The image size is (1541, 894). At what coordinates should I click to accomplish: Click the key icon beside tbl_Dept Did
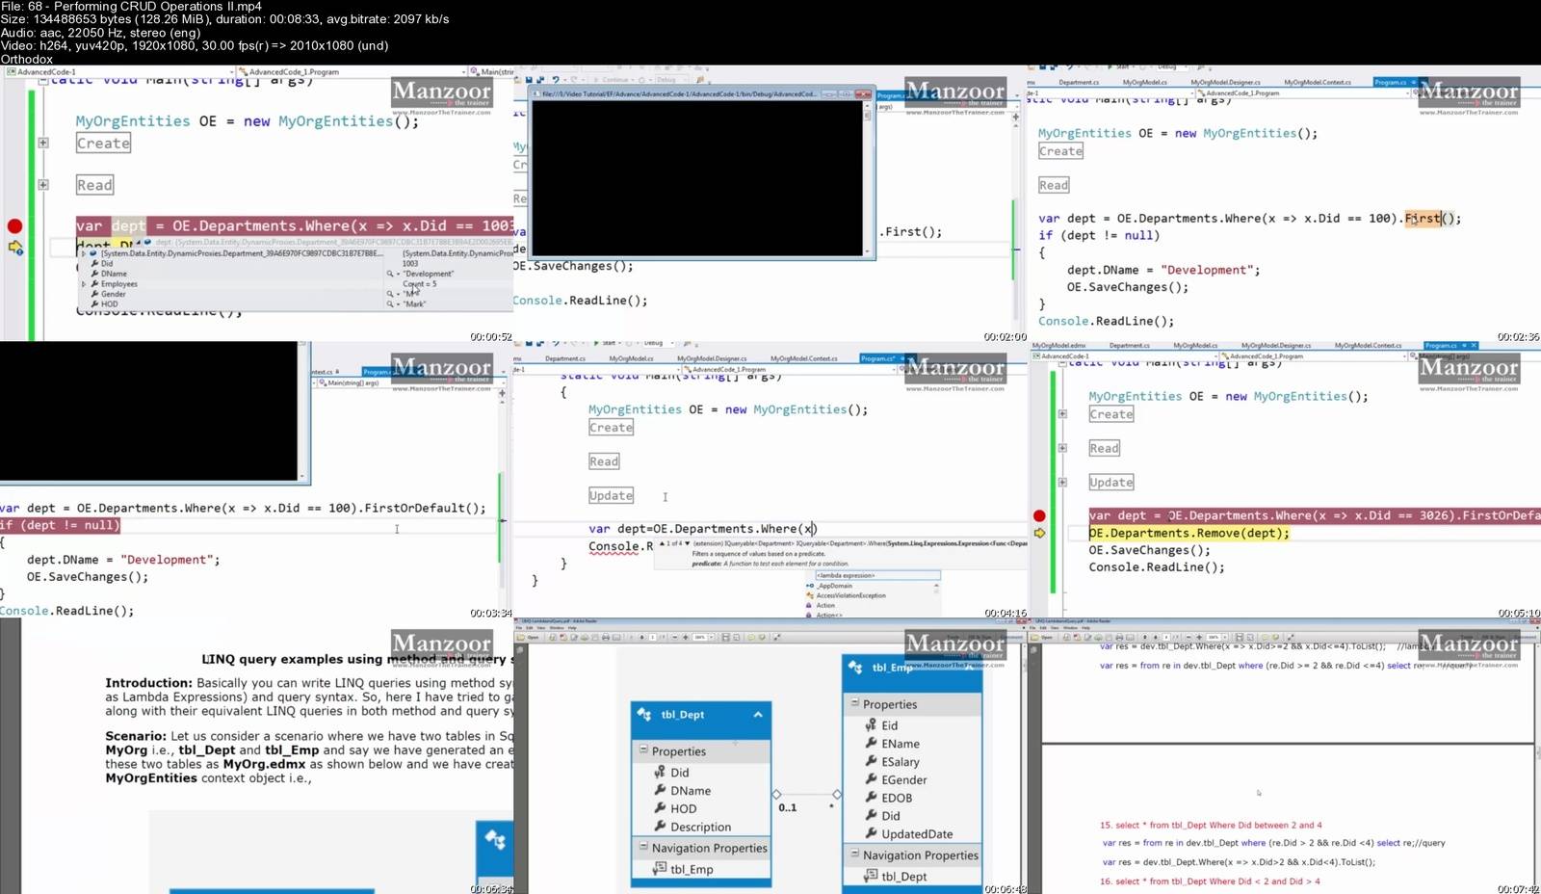(x=660, y=773)
